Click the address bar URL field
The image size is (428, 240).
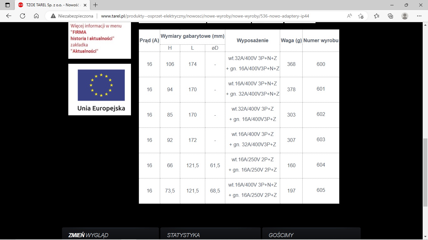click(x=204, y=16)
